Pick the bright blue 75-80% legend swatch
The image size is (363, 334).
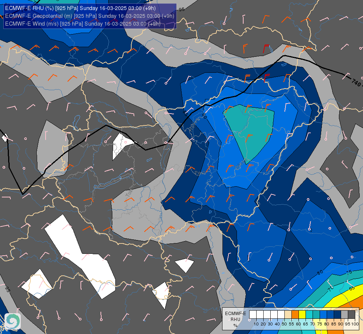click(323, 315)
